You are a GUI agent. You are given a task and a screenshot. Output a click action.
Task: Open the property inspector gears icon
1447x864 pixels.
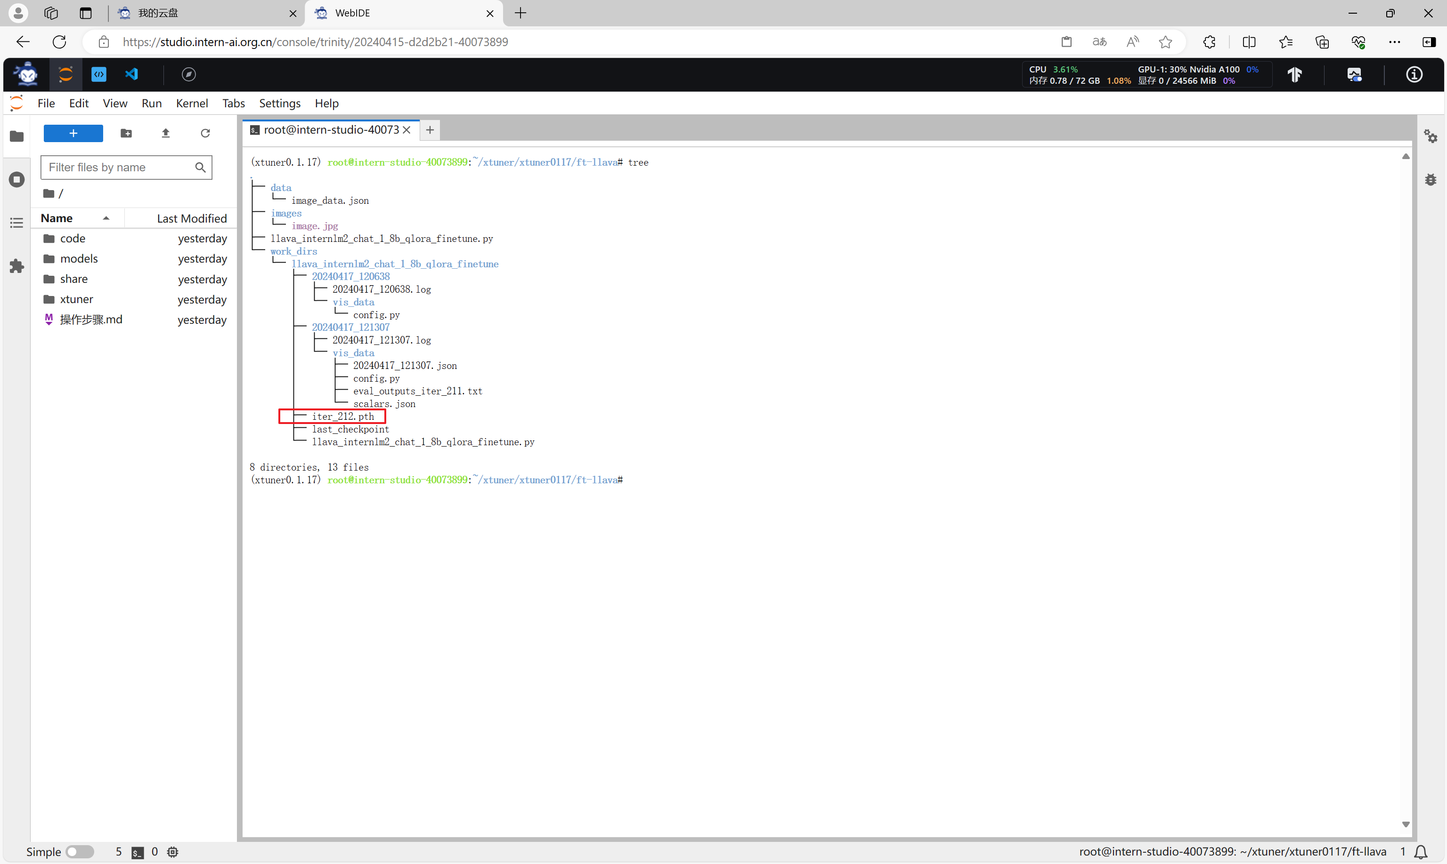pos(1431,136)
